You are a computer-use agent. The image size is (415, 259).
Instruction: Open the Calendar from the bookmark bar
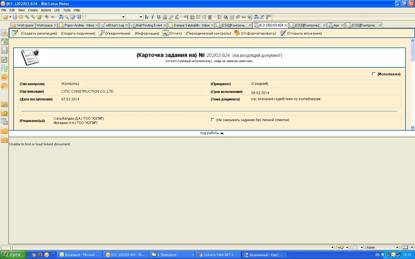click(x=4, y=42)
